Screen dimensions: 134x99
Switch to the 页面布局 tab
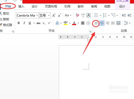(51, 6)
